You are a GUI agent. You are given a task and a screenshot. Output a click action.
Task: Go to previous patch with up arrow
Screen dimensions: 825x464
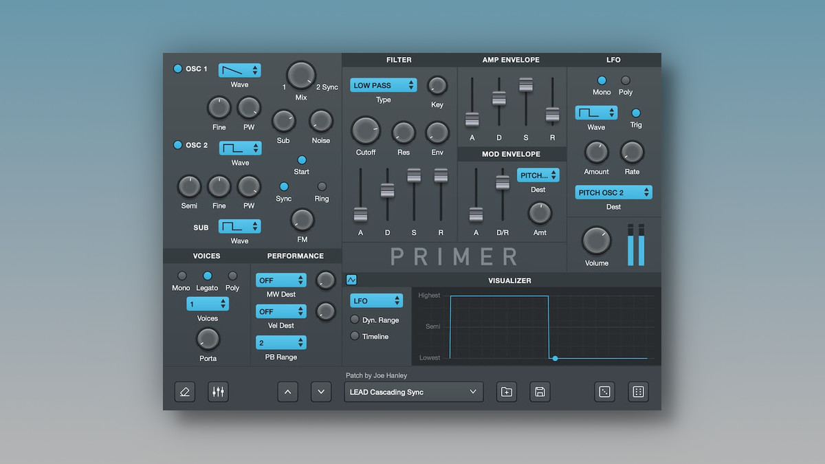click(287, 392)
